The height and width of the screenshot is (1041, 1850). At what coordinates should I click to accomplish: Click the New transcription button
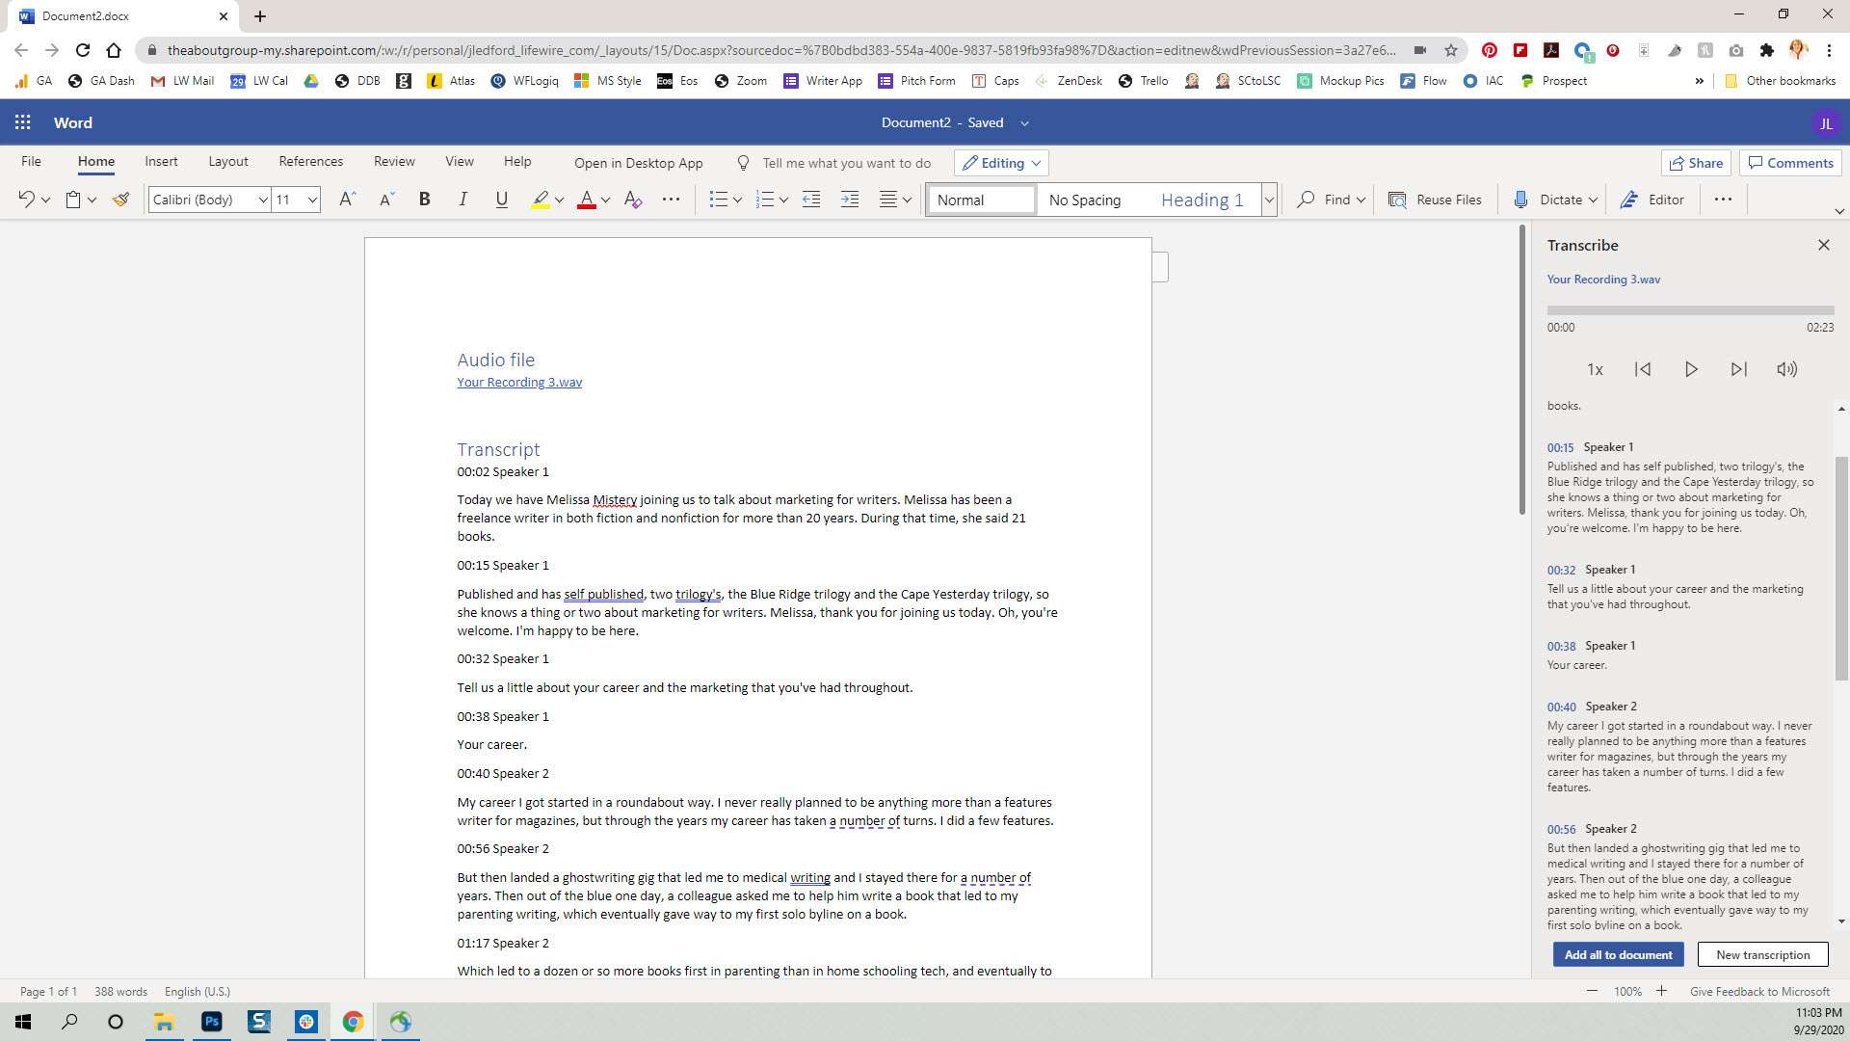1763,954
